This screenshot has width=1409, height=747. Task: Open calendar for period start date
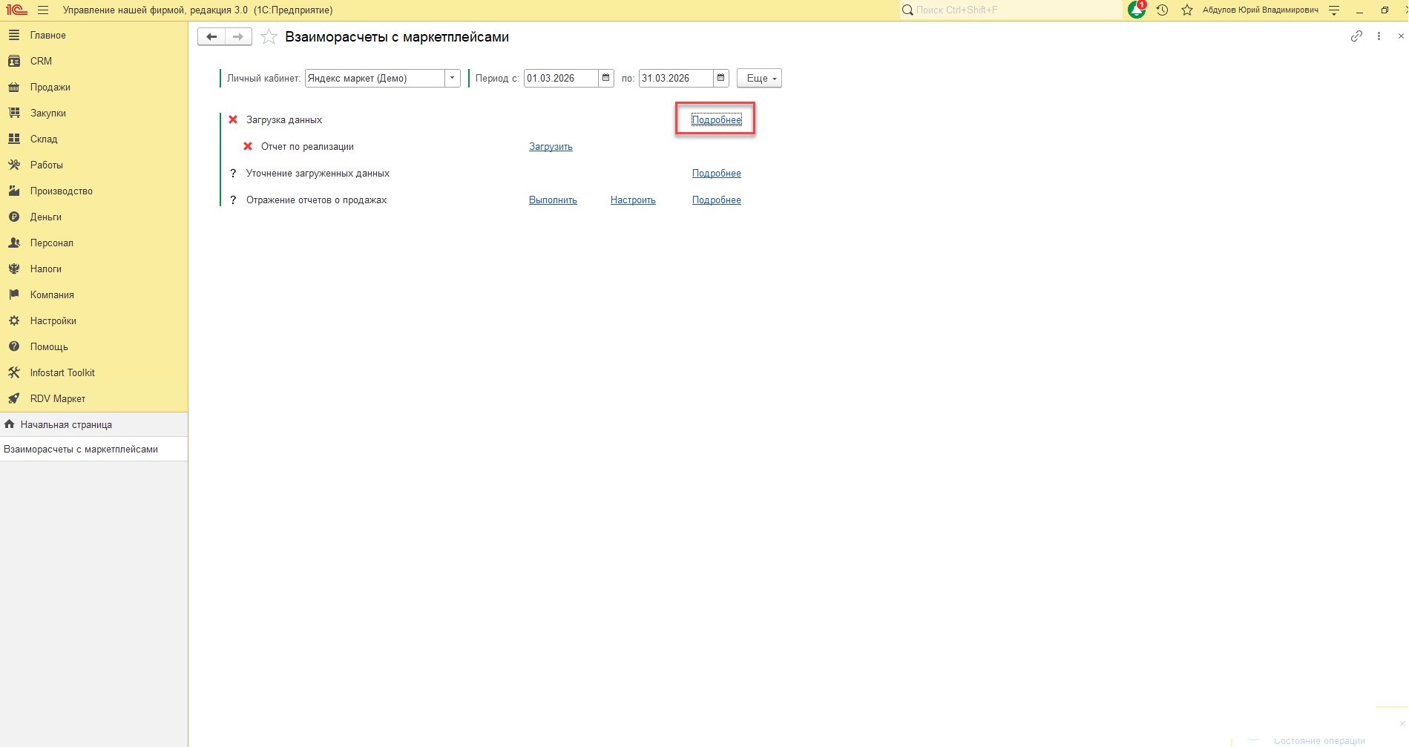[x=606, y=78]
